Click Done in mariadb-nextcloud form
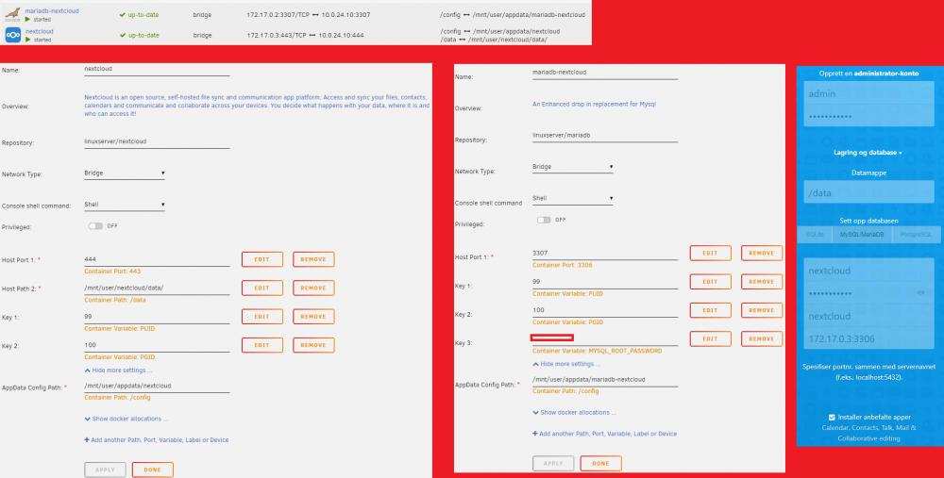The image size is (944, 478). point(600,464)
